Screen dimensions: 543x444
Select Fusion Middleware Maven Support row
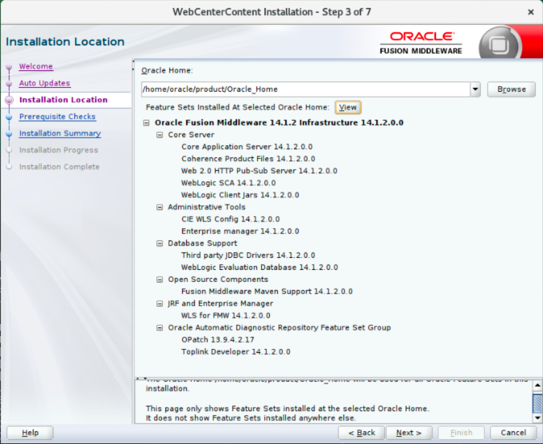point(267,291)
